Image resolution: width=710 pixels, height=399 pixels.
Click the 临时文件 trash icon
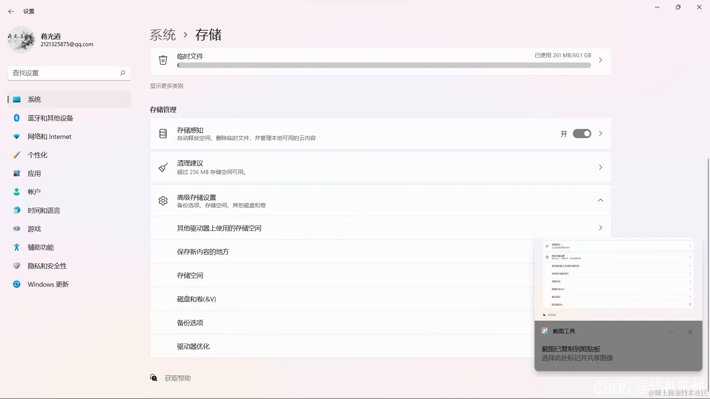tap(163, 60)
